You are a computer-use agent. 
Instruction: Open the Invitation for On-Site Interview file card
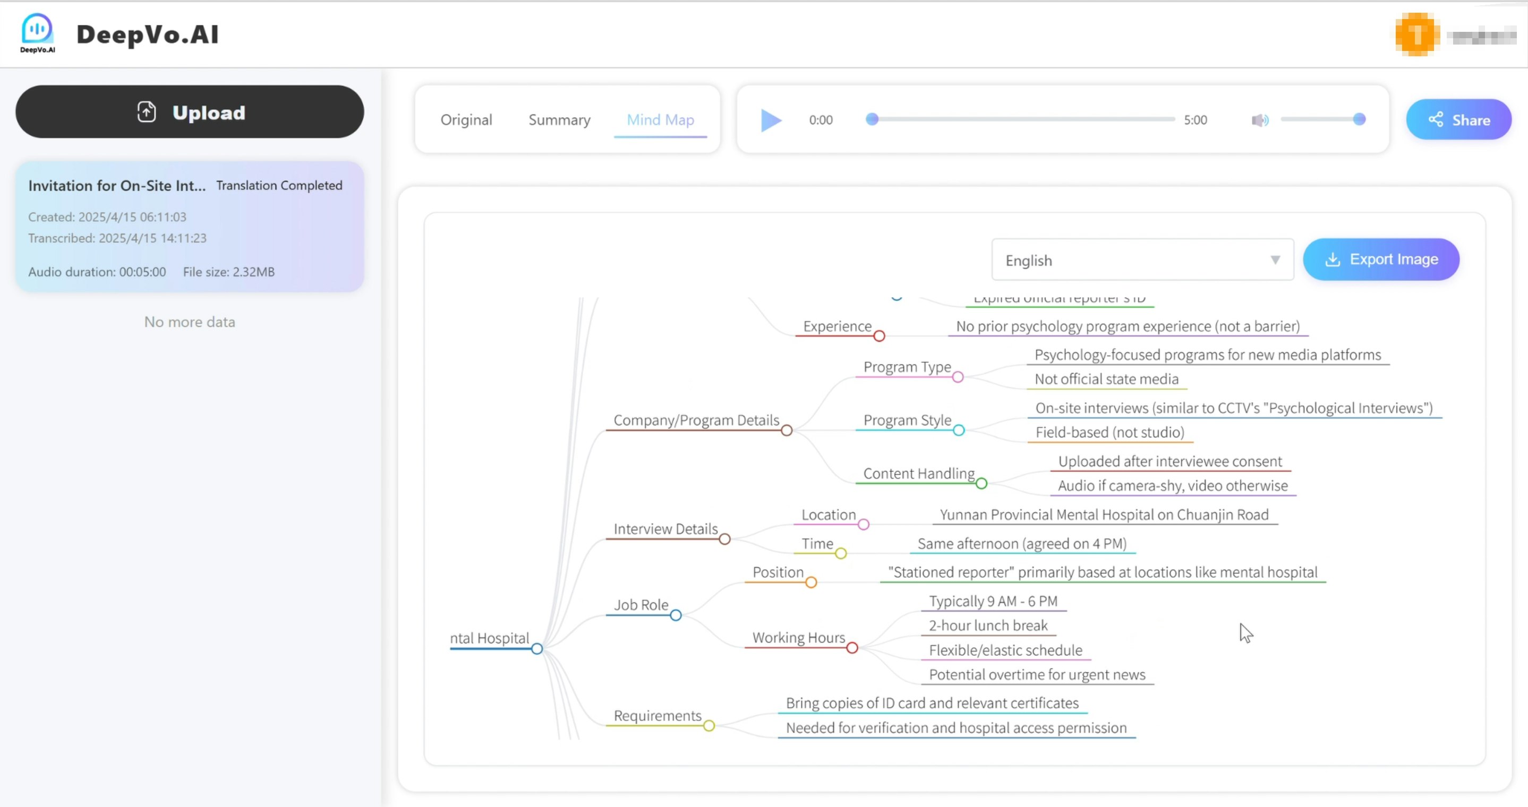190,227
